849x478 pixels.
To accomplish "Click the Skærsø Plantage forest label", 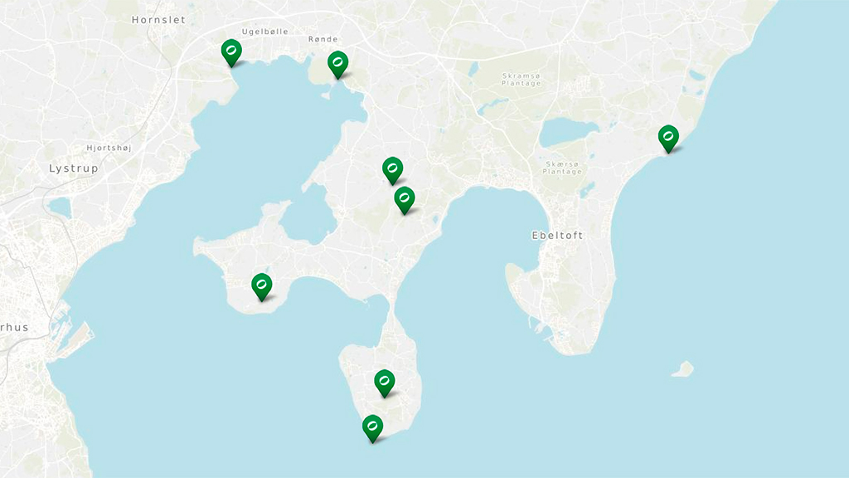I will point(562,168).
